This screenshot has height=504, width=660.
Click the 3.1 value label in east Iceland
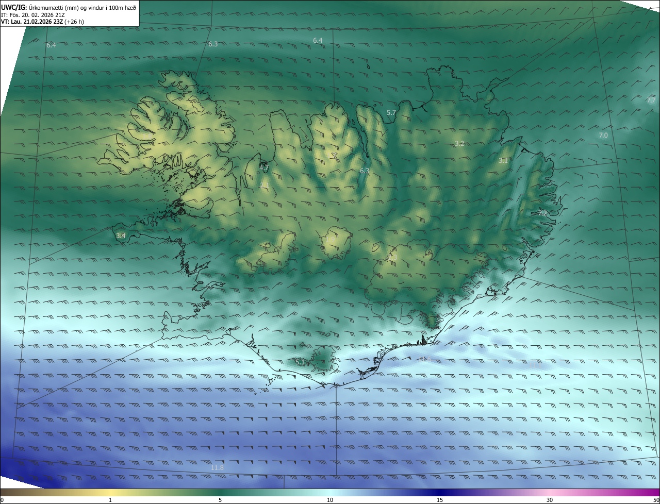coord(503,161)
